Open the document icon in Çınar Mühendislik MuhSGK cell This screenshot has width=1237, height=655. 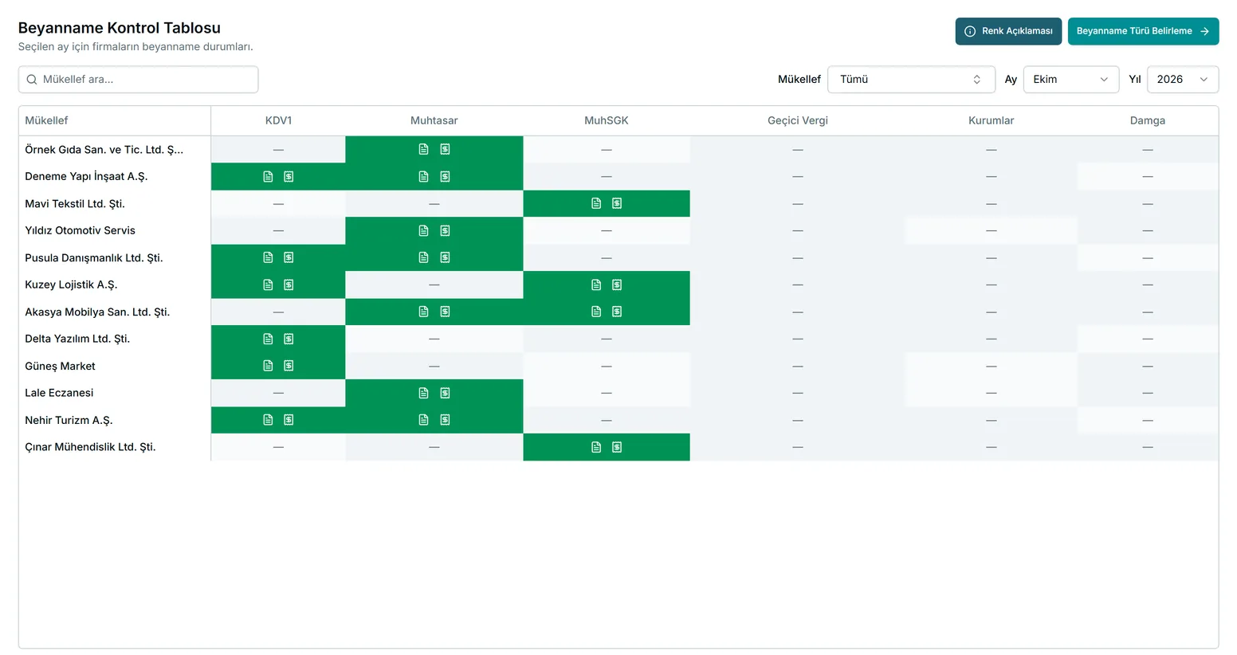(596, 447)
